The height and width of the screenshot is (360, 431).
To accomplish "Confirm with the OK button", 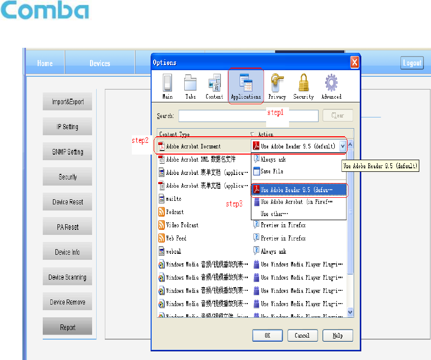I will (268, 336).
